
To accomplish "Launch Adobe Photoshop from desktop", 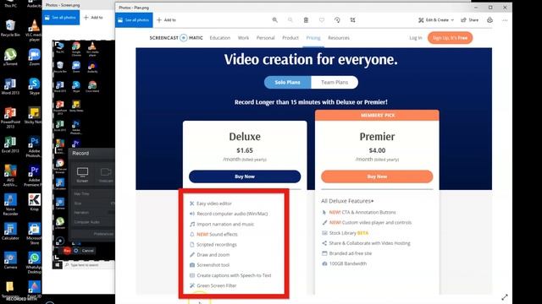I will [34, 147].
